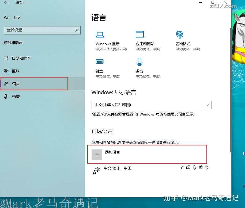Click the home icon beside 主页
This screenshot has width=245, height=208.
click(6, 17)
